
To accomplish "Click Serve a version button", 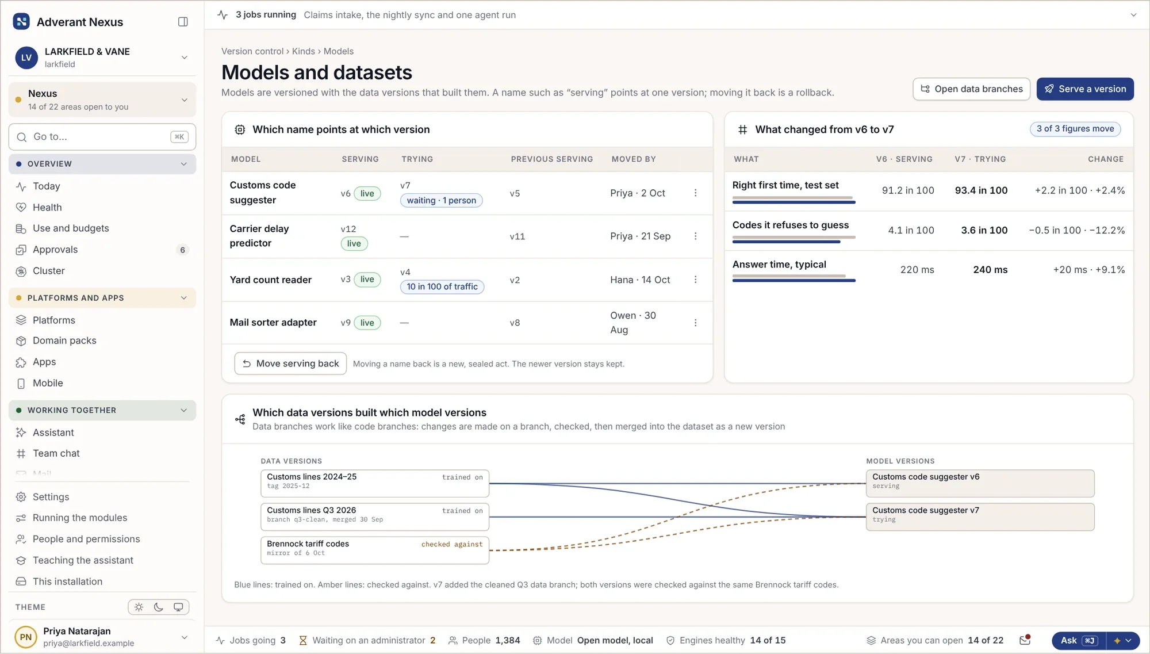I will 1085,89.
